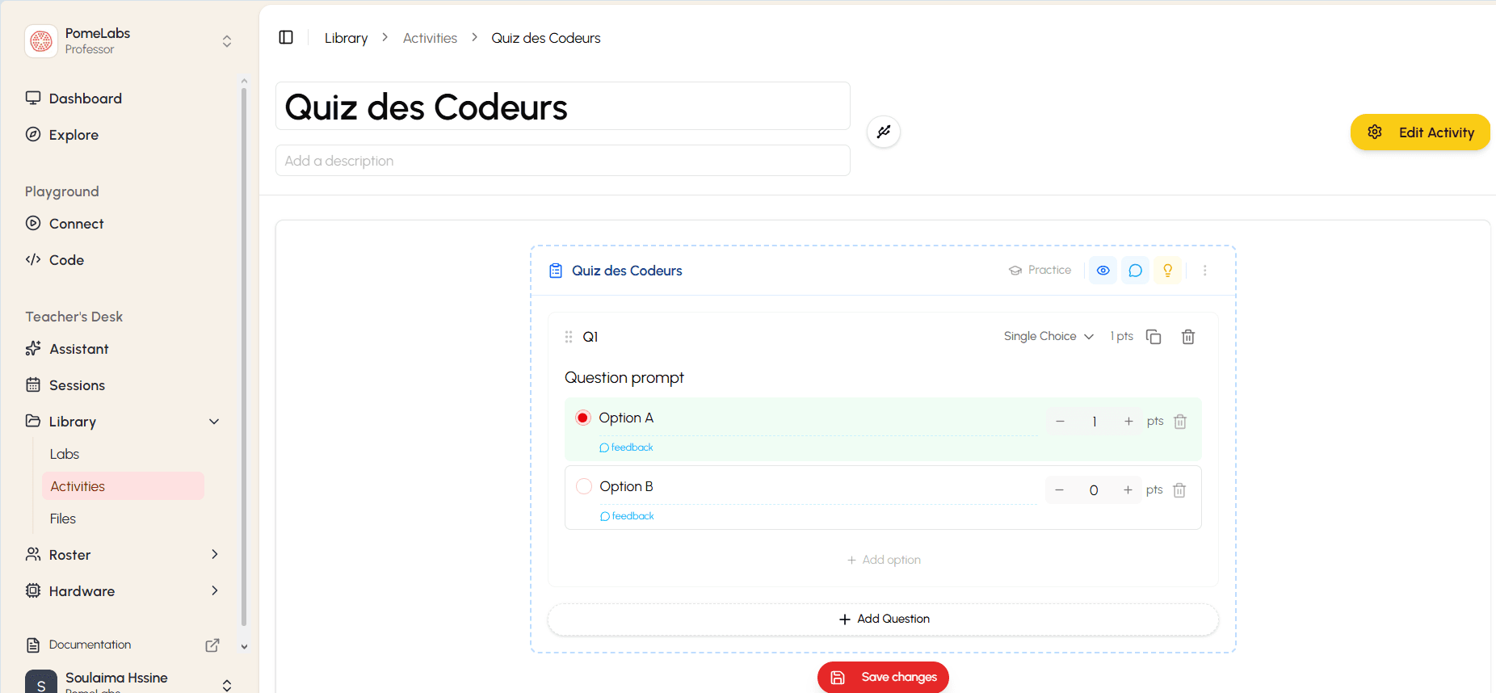Screen dimensions: 1496x693
Task: Grab the Q1 drag handle
Action: (569, 337)
